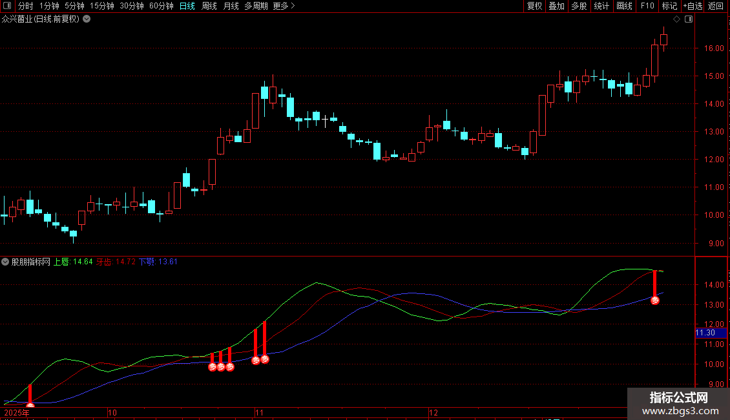This screenshot has height=420, width=730.
Task: Open dropdown next to 众兴菌业 title
Action: point(87,19)
